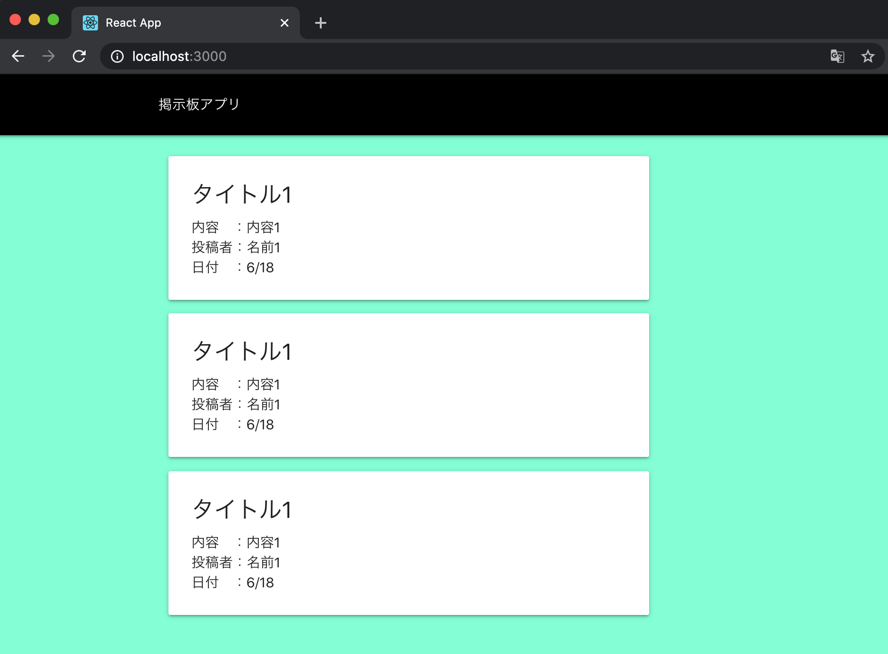
Task: Click the React logo favicon
Action: pos(90,23)
